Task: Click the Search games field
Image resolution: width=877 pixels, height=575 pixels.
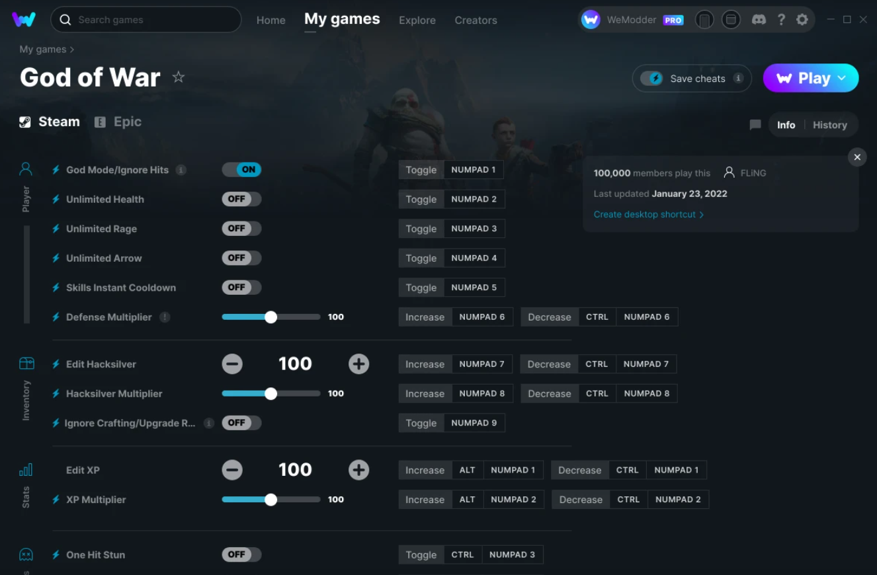Action: click(146, 20)
